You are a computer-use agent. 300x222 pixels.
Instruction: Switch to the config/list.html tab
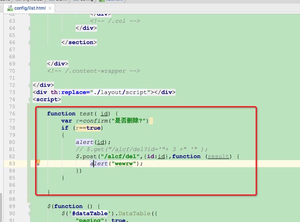30,8
